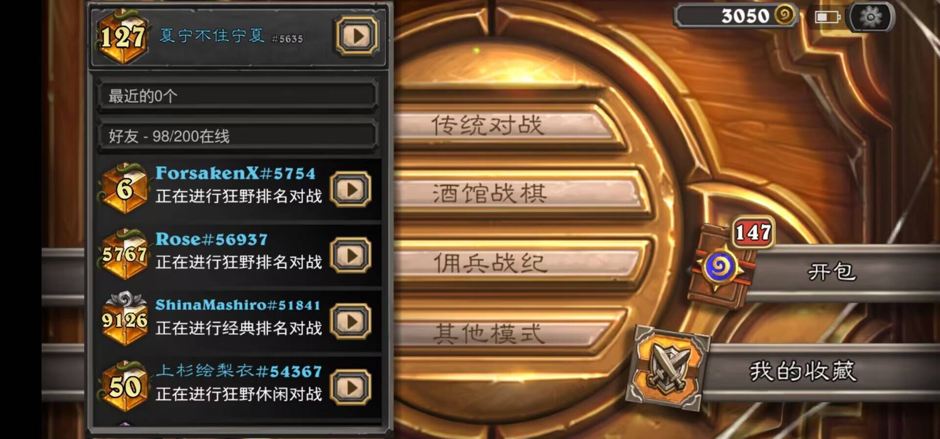
Task: Click arrow button beside 夏宁不佳宁夏 profile
Action: coord(357,36)
